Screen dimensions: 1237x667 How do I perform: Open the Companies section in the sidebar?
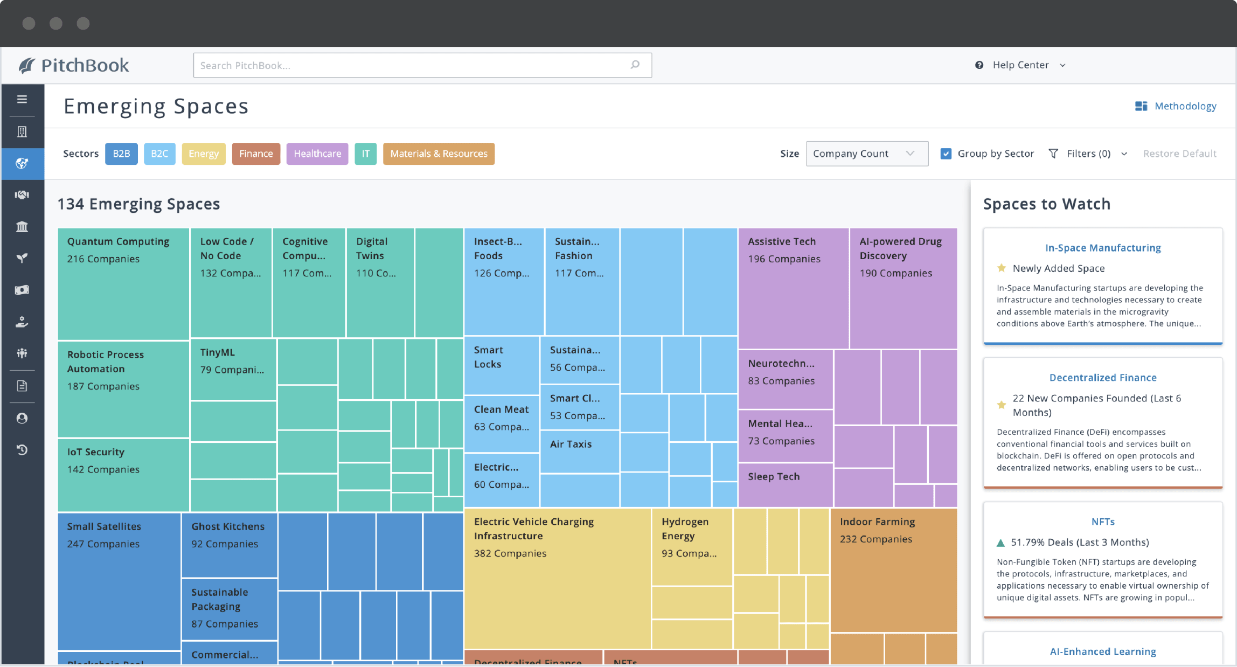(x=22, y=131)
